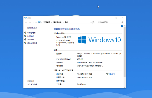Click the scrollbar down arrow

pyautogui.click(x=125, y=87)
